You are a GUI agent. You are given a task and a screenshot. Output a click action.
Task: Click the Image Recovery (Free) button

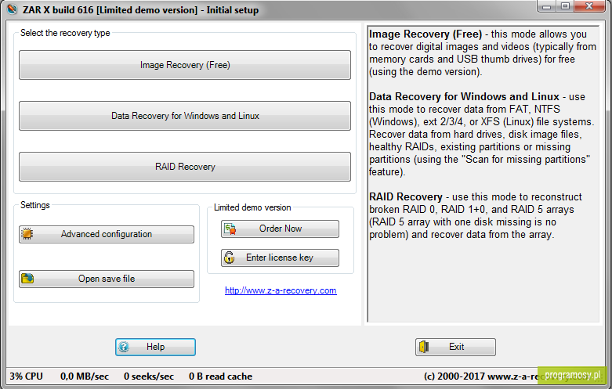tap(185, 65)
